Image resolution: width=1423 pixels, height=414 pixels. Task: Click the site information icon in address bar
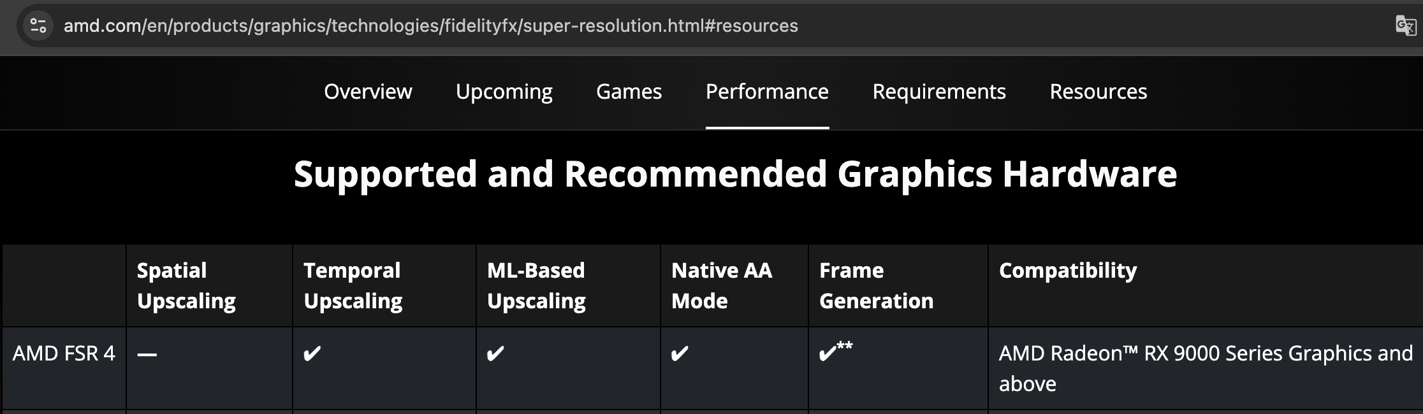(38, 25)
